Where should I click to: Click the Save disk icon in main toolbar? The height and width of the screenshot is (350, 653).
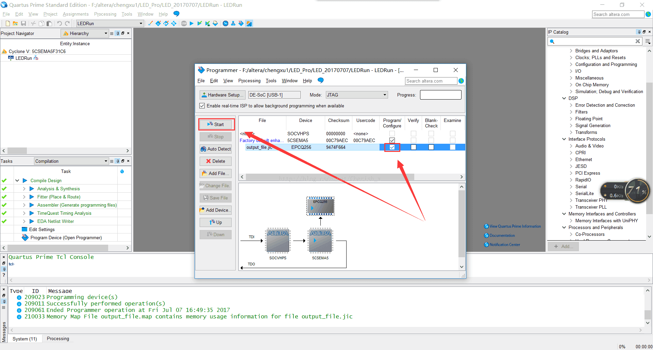click(x=23, y=23)
